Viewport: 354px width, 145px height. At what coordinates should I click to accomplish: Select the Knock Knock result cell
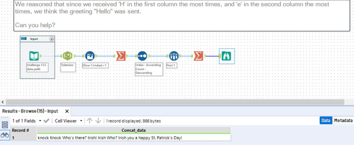(x=134, y=137)
